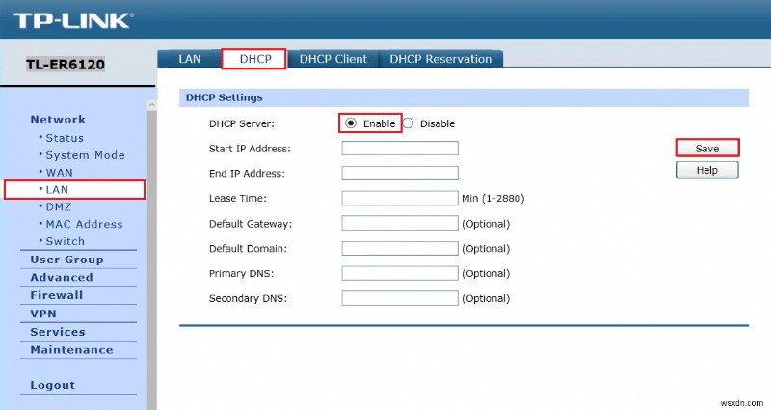The image size is (771, 410).
Task: Switch to the LAN tab
Action: click(x=190, y=59)
